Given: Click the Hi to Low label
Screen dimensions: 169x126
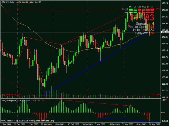Looking at the screenshot, I should pyautogui.click(x=140, y=30).
